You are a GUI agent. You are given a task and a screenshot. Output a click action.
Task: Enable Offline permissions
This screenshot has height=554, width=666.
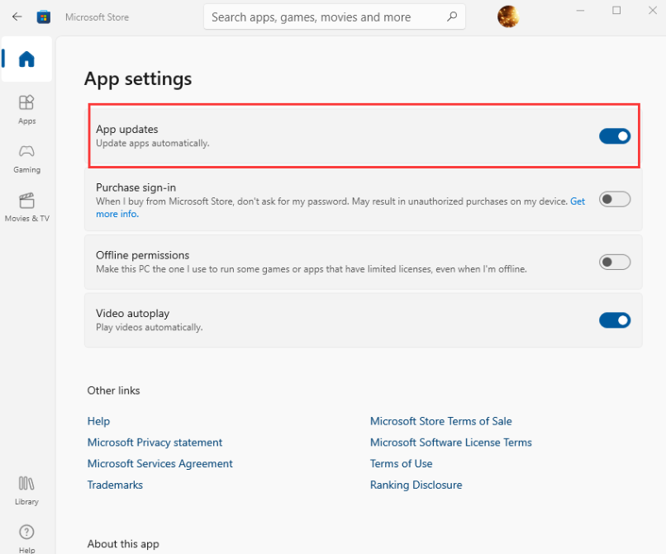pyautogui.click(x=615, y=262)
